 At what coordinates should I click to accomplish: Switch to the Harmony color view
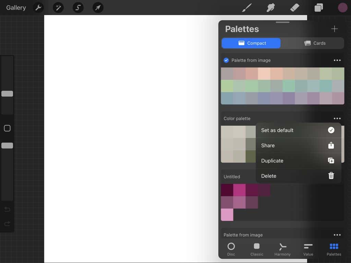point(282,249)
